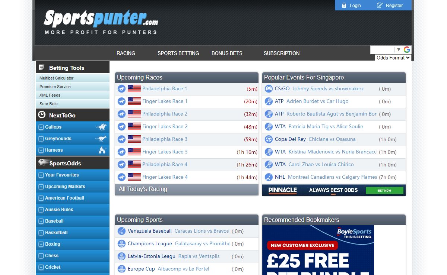Open the RACING menu
Viewport: 447px width, 275px height.
(126, 53)
